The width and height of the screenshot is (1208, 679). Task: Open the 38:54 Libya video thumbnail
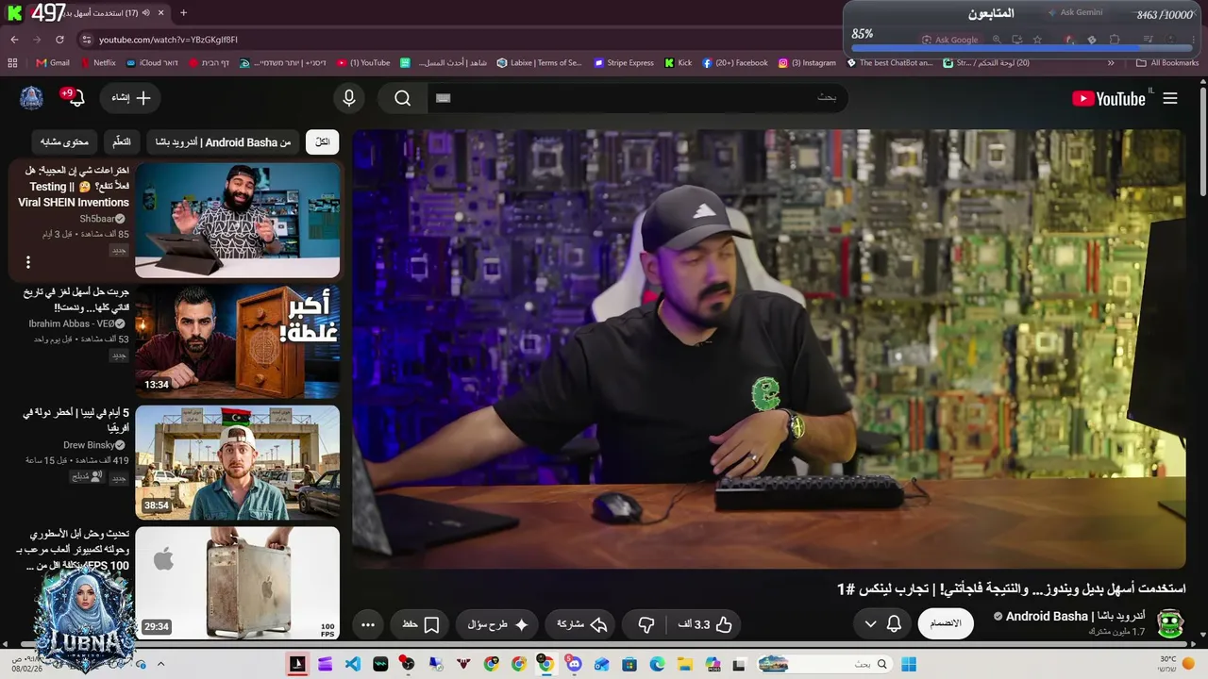click(237, 462)
